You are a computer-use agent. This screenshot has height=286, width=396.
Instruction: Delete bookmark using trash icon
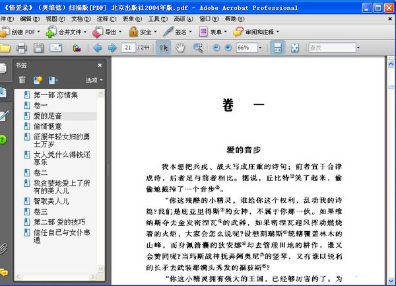pyautogui.click(x=22, y=80)
